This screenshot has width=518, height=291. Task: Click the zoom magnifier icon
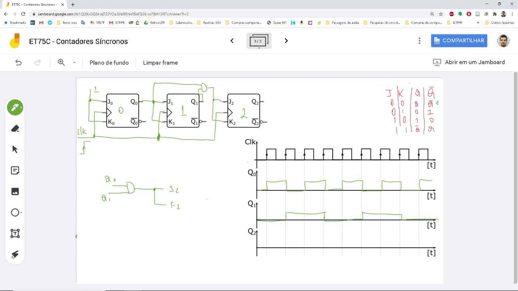[61, 62]
